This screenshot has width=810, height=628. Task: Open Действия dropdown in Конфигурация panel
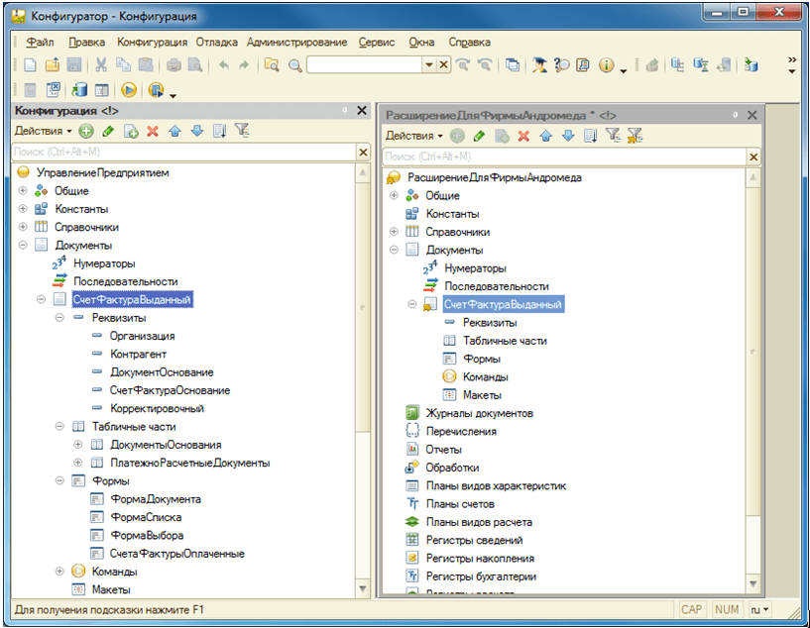(42, 131)
